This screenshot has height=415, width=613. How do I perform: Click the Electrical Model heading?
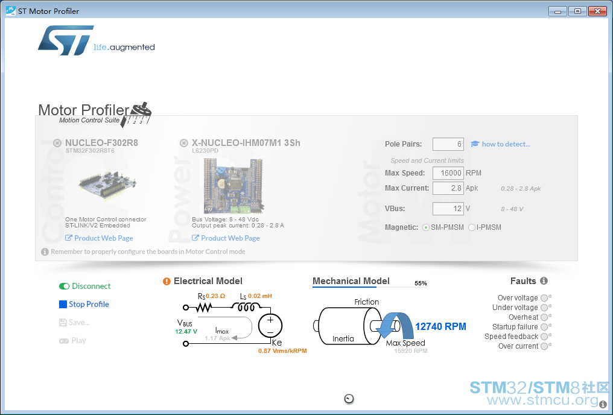point(208,281)
